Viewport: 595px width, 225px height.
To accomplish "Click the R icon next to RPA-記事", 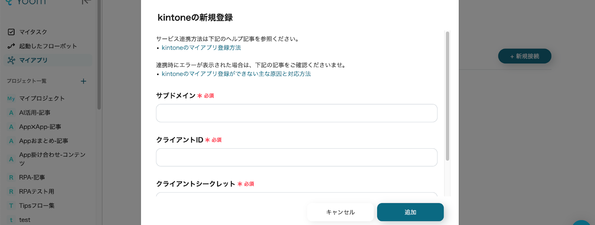I will coord(11,178).
